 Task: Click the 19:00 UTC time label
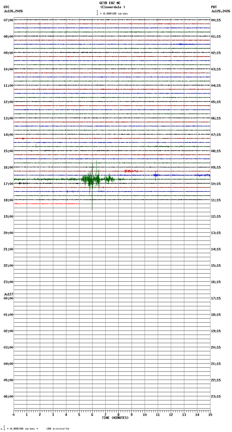pyautogui.click(x=8, y=217)
